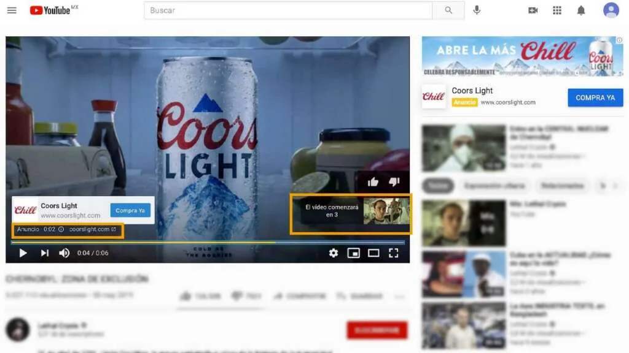The height and width of the screenshot is (353, 629).
Task: Focus the Buscar search field
Action: 288,10
